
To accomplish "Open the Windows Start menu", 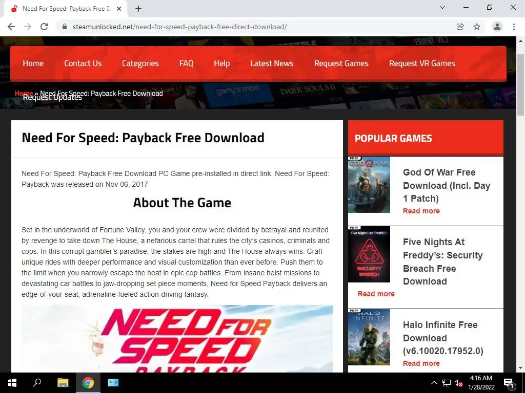I will tap(12, 383).
